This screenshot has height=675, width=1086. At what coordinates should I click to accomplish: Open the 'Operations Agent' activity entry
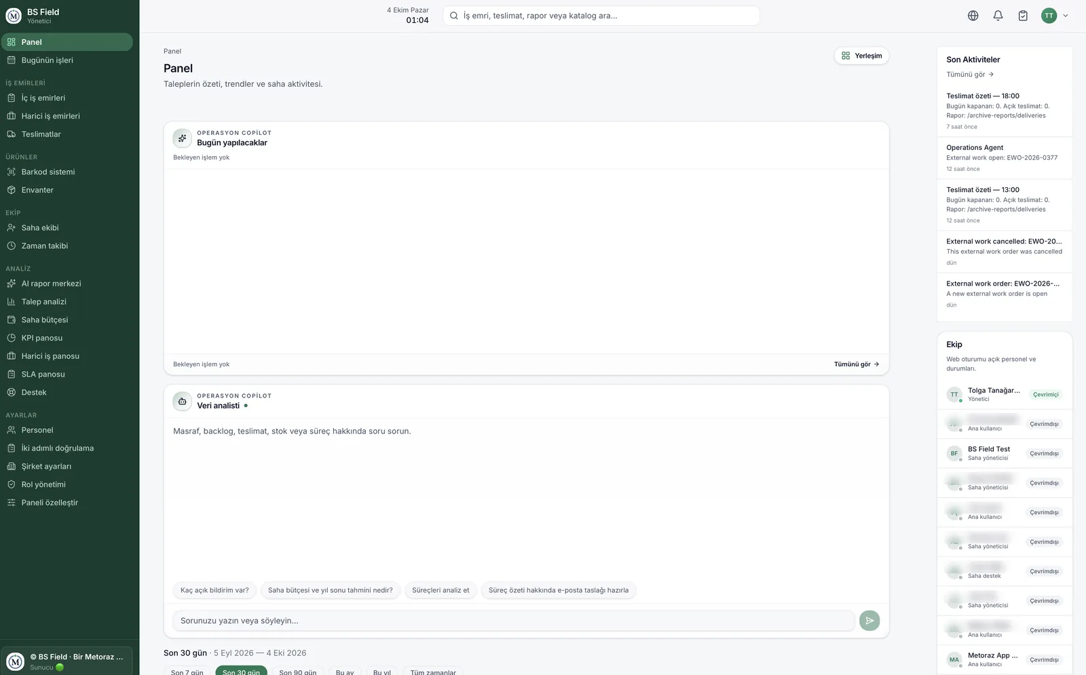click(1005, 158)
